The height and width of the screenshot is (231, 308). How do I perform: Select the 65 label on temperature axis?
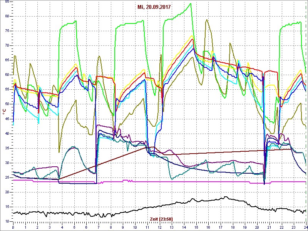tap(7, 60)
